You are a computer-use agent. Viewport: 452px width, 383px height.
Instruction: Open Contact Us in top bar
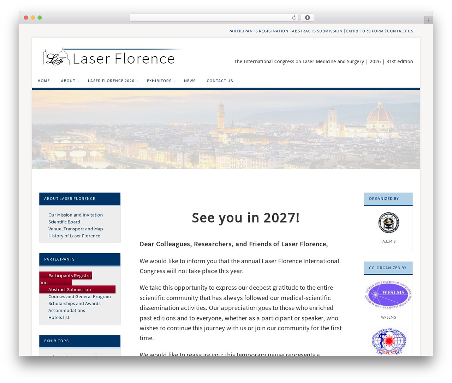[x=400, y=31]
